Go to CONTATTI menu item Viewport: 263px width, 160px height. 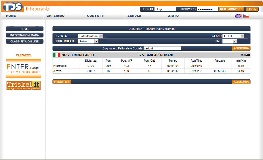pos(96,16)
